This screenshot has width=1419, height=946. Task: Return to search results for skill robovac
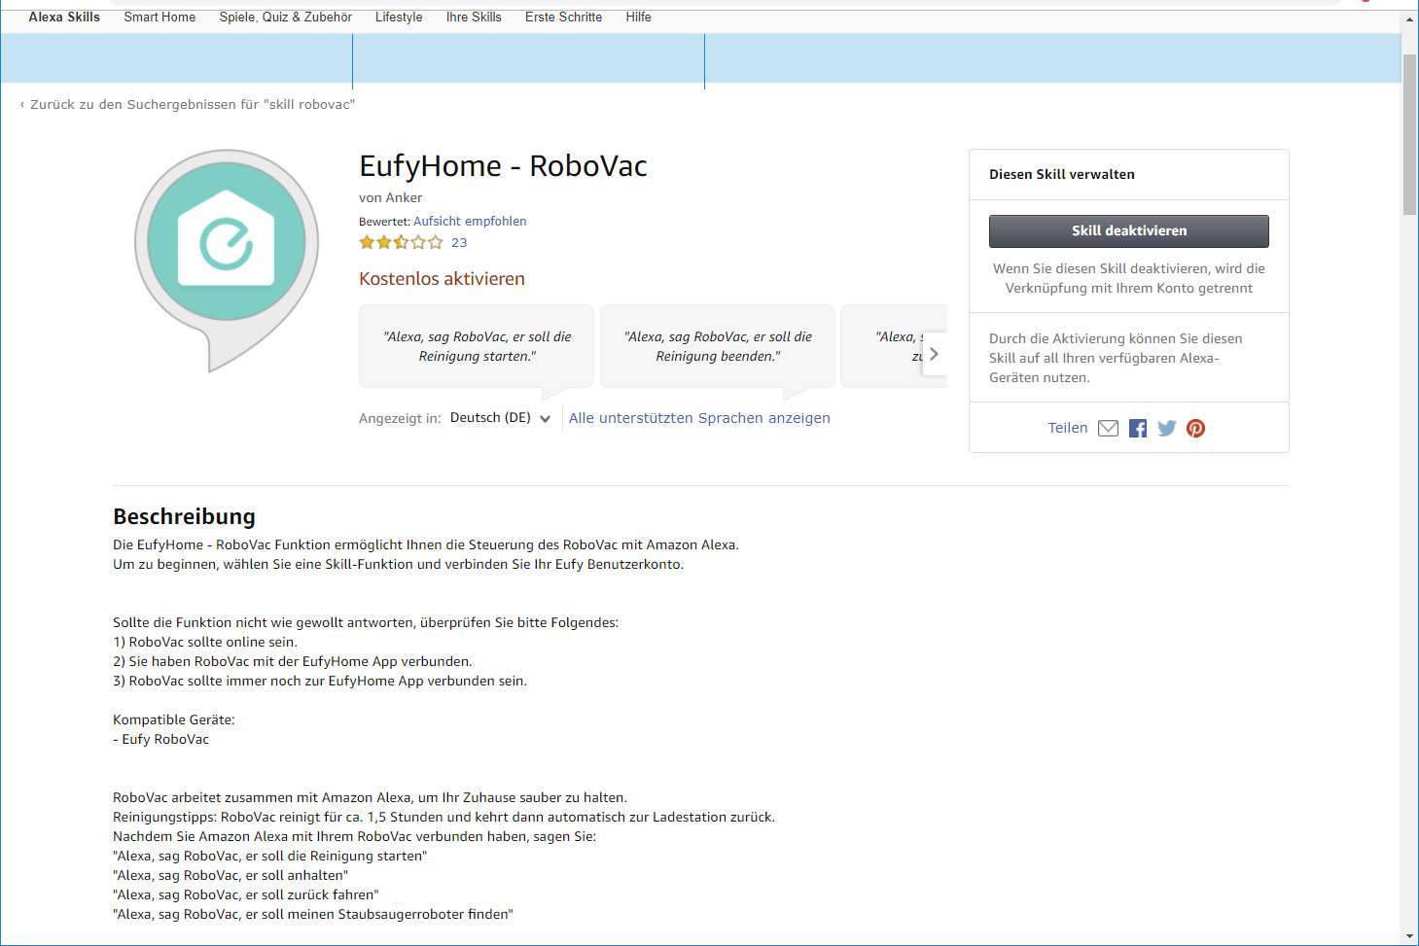(x=188, y=104)
